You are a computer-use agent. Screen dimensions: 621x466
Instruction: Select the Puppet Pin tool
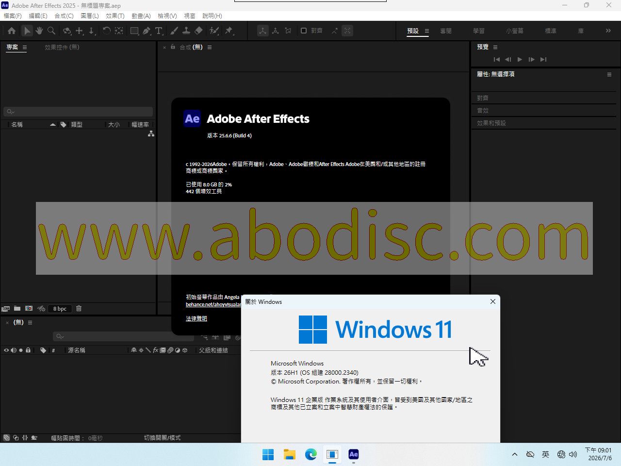pyautogui.click(x=229, y=31)
